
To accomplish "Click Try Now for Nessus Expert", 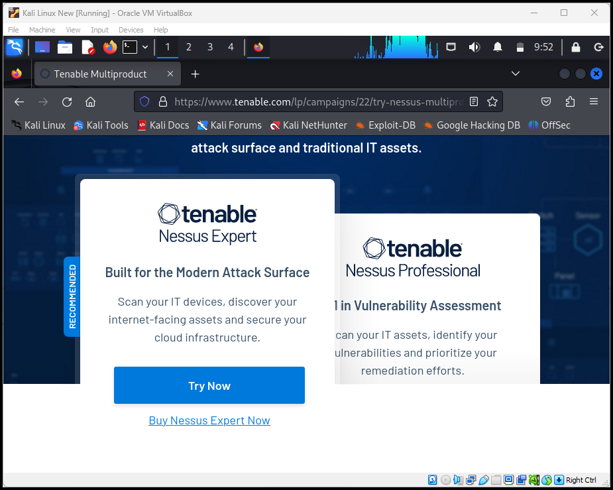I will 209,386.
